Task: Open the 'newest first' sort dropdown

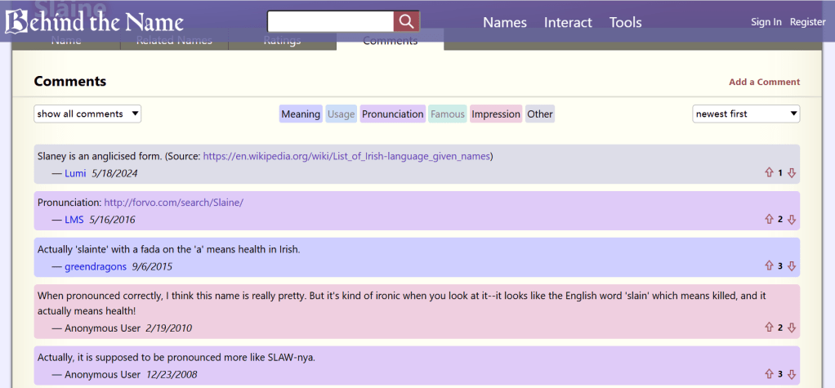Action: (x=746, y=114)
